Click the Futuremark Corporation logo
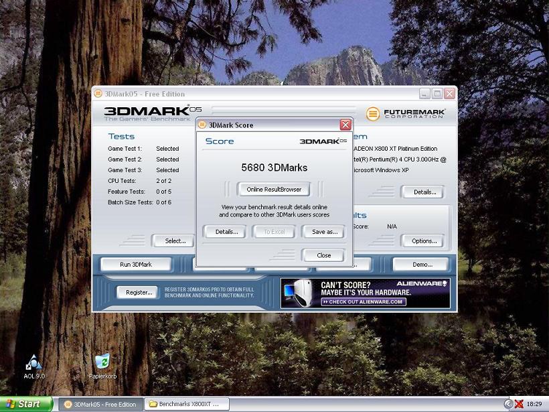 (x=405, y=113)
